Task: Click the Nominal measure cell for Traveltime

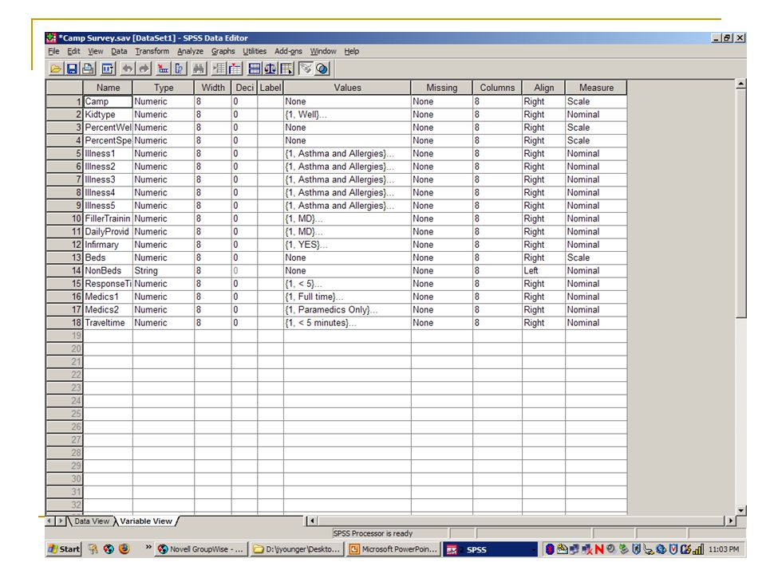Action: coord(596,323)
